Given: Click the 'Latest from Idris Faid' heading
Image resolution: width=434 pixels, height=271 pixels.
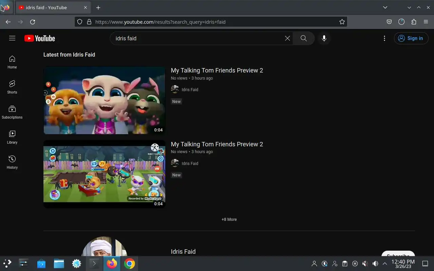Looking at the screenshot, I should coord(69,55).
